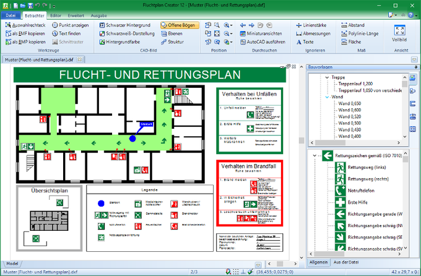This screenshot has height=276, width=421.
Task: Copy the drawing as EMF
Action: (25, 33)
